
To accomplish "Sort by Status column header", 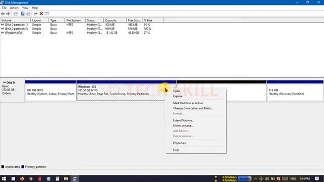I will 94,20.
